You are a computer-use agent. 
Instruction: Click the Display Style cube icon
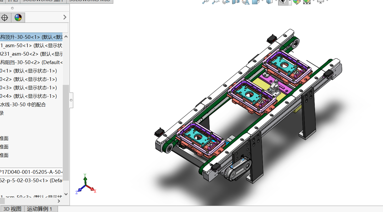point(269,1)
